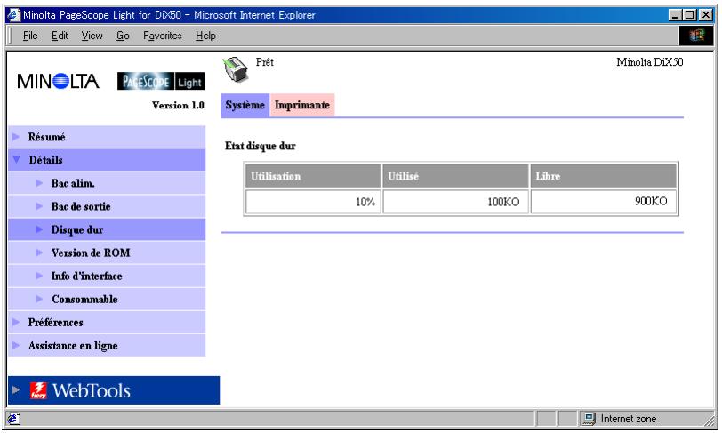
Task: Click the printer status icon next to Prêt
Action: tap(236, 69)
